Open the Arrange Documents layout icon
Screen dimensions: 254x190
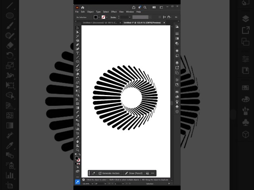click(x=154, y=8)
